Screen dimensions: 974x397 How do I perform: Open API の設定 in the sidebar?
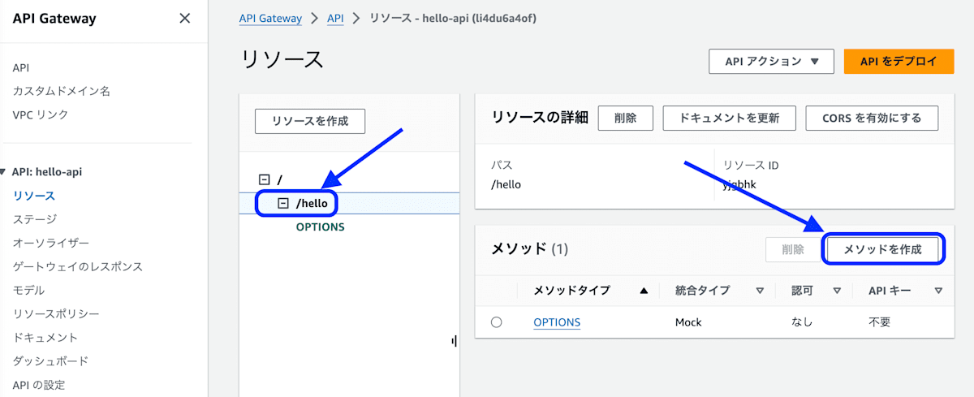[39, 384]
